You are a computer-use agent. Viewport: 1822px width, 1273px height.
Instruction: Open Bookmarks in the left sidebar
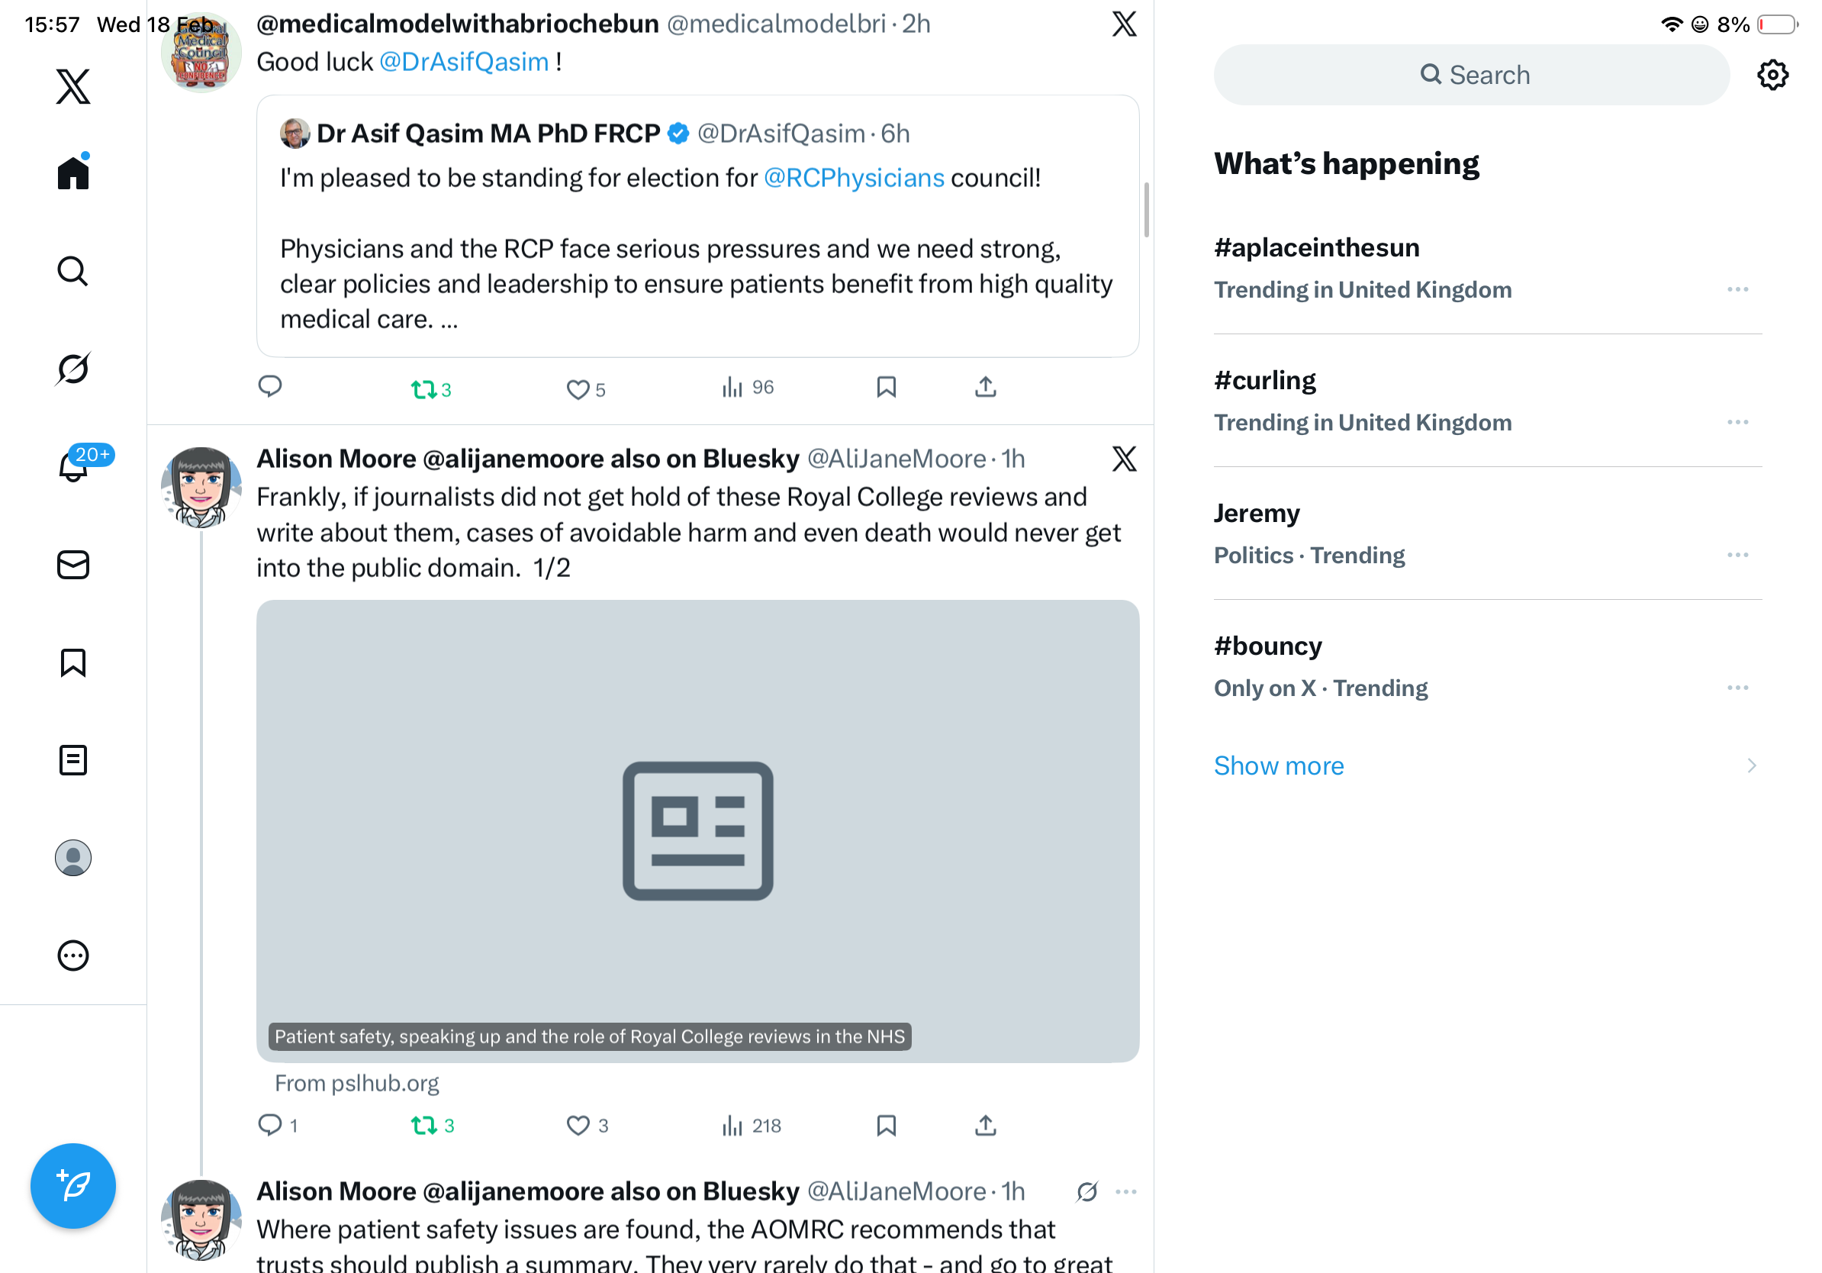click(73, 662)
